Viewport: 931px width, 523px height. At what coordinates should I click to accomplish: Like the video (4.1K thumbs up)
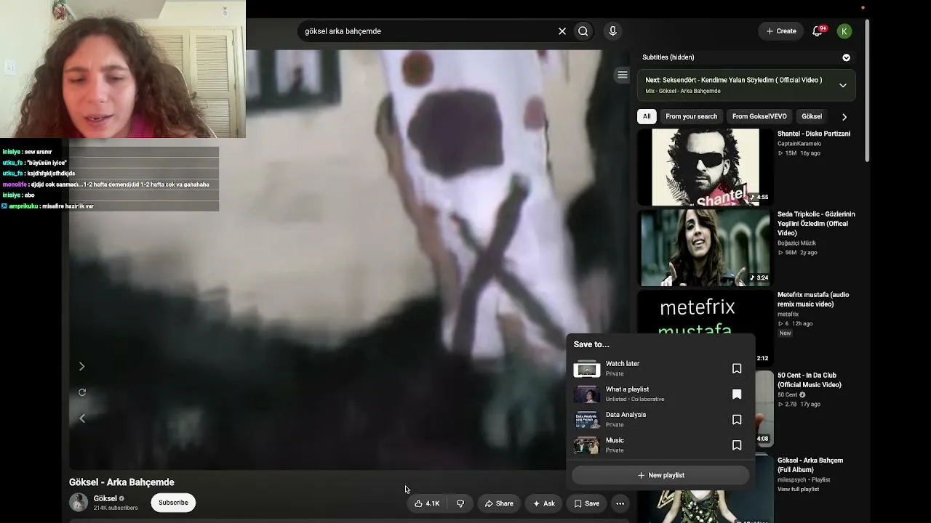click(x=427, y=503)
